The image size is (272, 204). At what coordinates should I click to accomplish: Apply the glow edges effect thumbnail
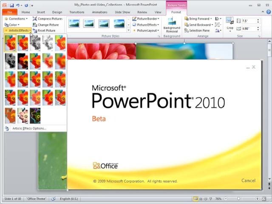point(35,116)
